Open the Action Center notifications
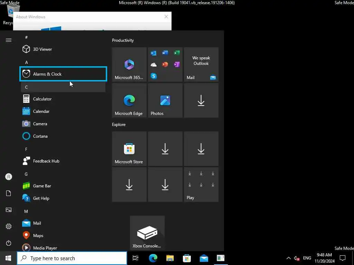Viewport: 354px width, 265px height. [x=343, y=258]
